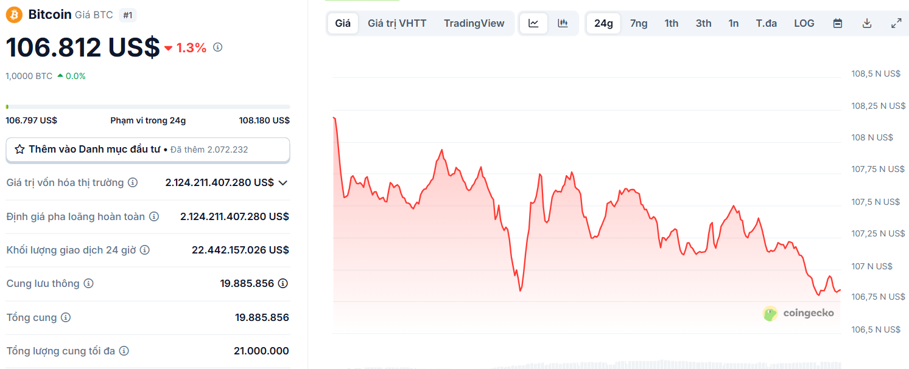Click the 106.812 US$ price text
Image resolution: width=909 pixels, height=369 pixels.
(x=83, y=47)
